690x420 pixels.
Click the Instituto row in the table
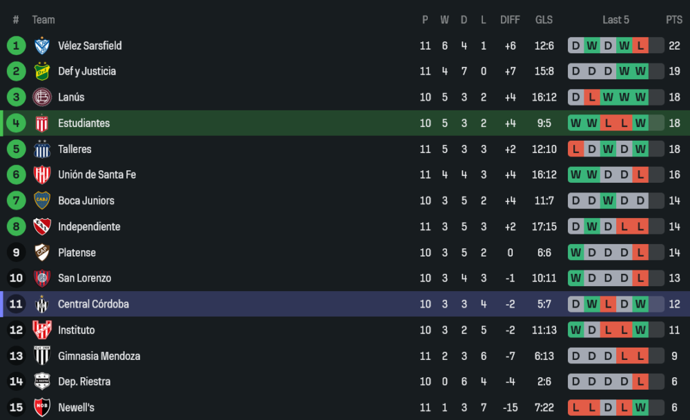(345, 330)
